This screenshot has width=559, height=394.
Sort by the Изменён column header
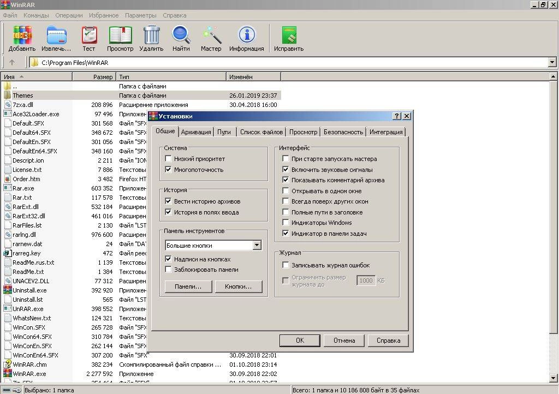click(253, 76)
